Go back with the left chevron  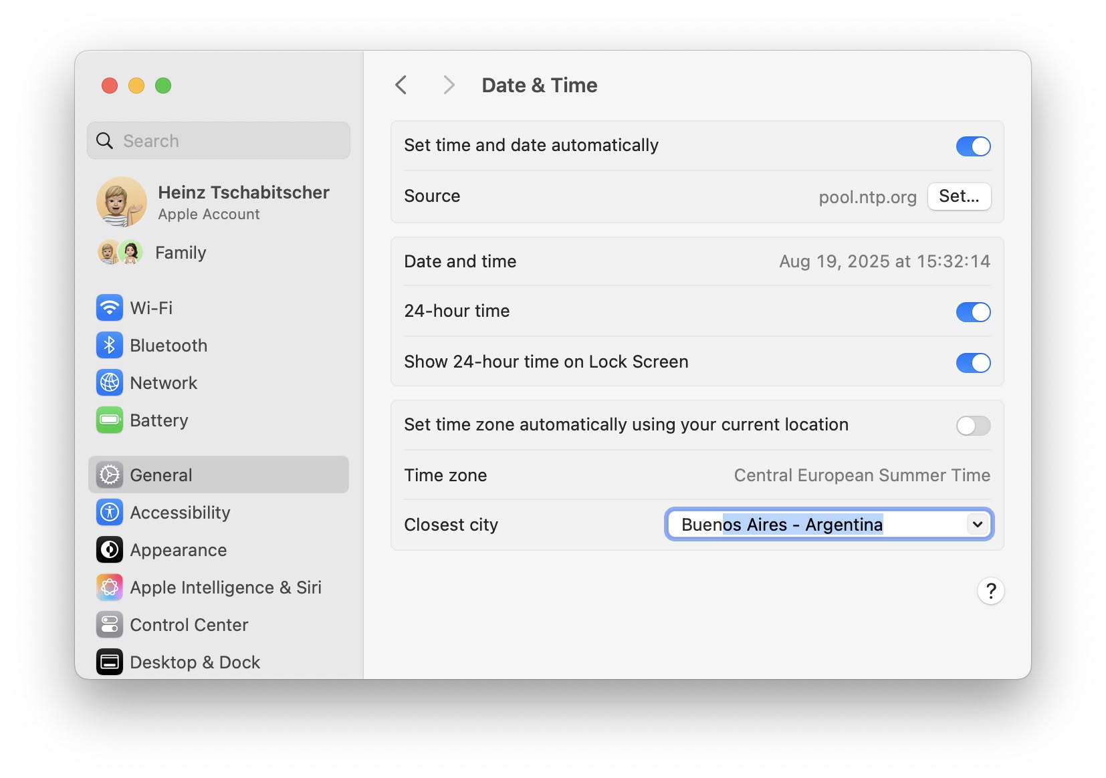401,85
